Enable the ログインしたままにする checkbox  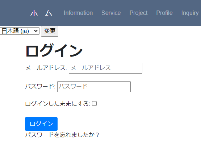(95, 104)
